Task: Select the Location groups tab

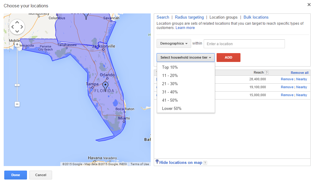Action: click(x=224, y=17)
